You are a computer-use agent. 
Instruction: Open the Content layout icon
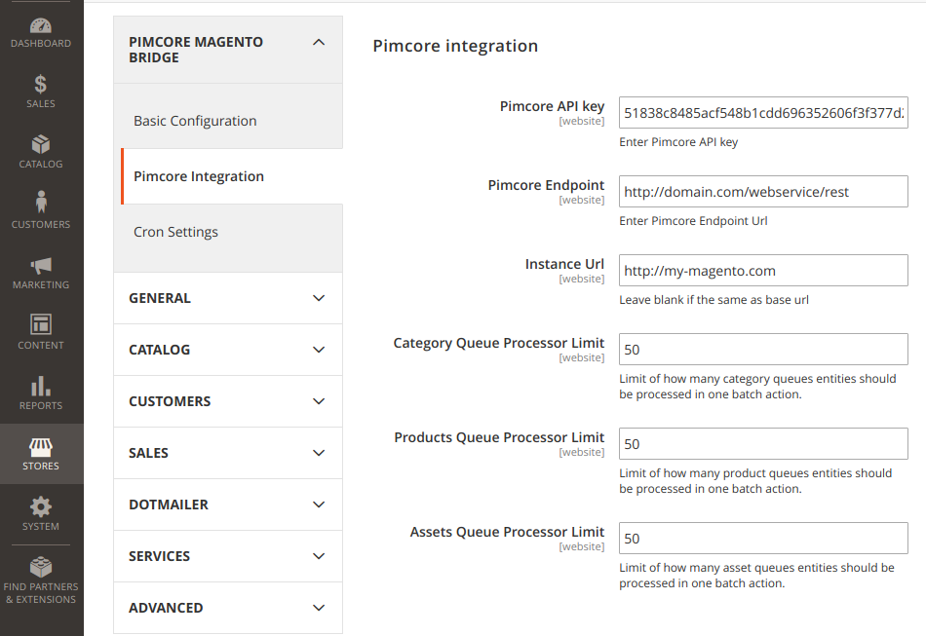tap(41, 324)
